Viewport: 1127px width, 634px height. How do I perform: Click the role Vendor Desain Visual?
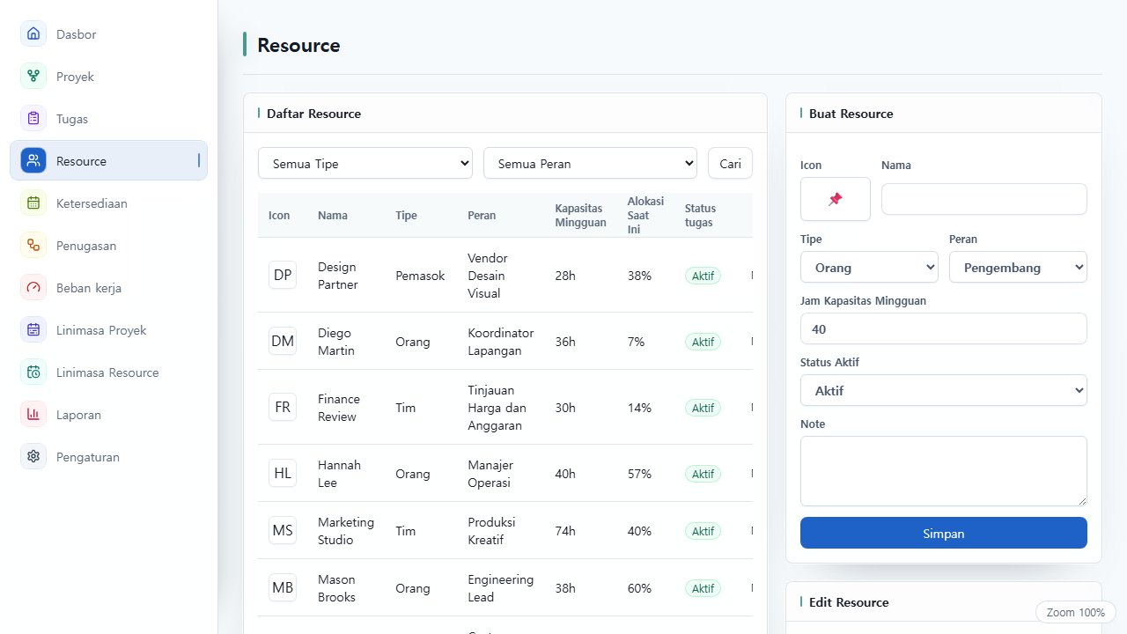[488, 276]
